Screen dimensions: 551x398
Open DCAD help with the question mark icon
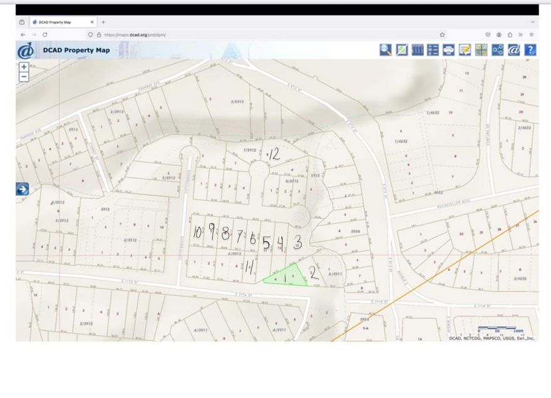[528, 49]
